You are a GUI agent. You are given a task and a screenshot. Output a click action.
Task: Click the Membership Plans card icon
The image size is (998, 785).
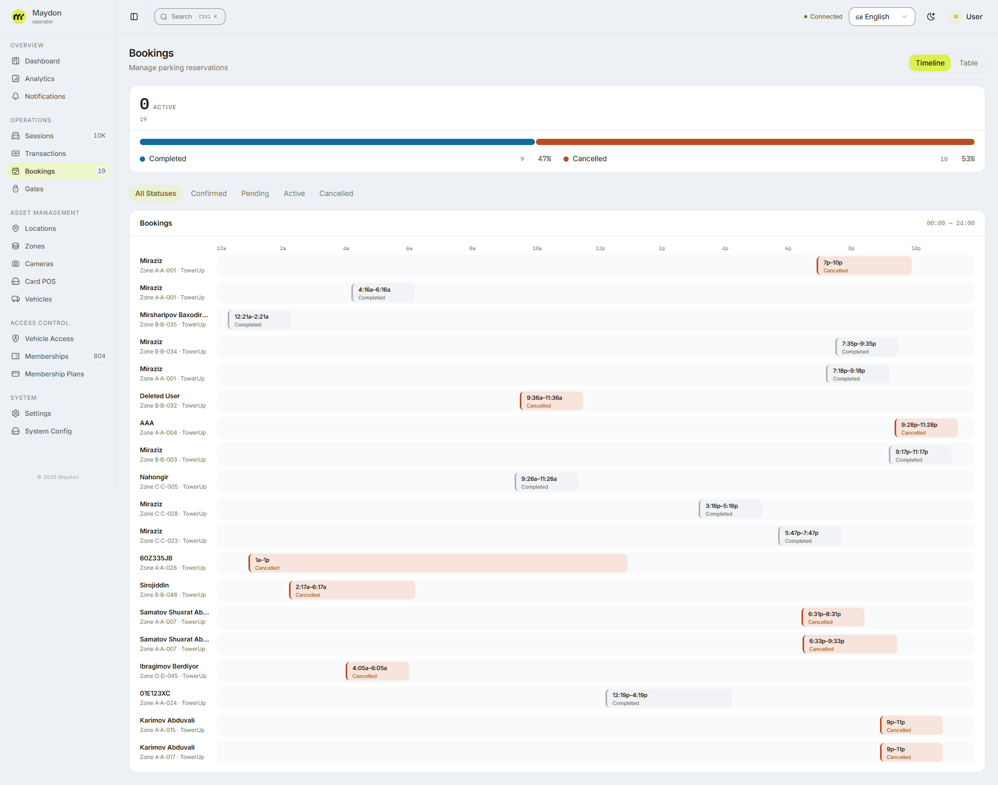pyautogui.click(x=16, y=374)
